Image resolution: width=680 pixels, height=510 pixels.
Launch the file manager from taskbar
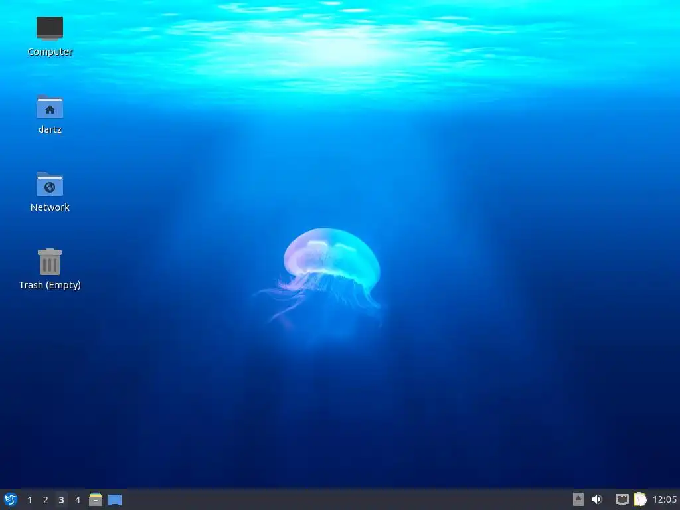pyautogui.click(x=96, y=499)
